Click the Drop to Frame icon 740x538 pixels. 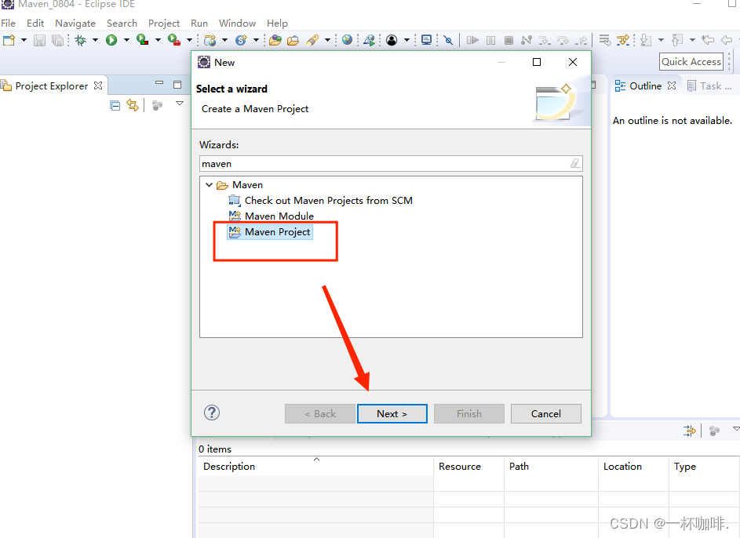click(x=604, y=40)
